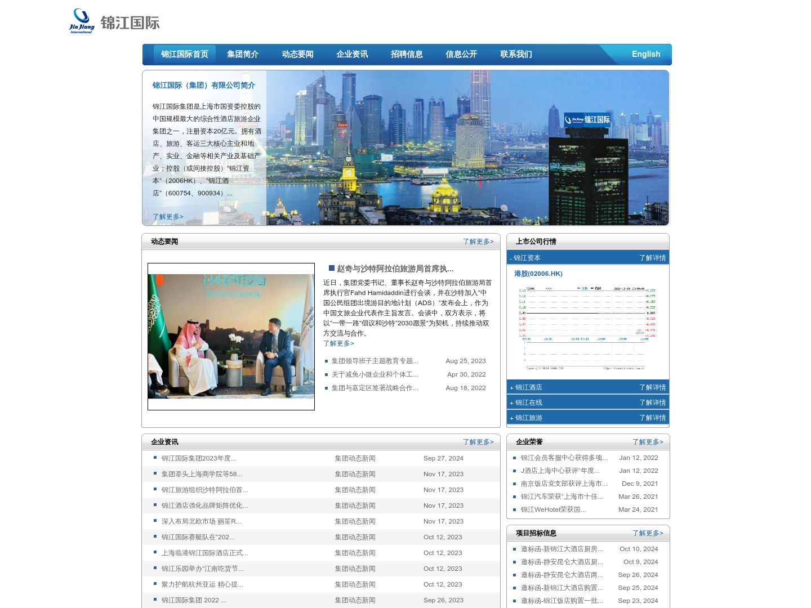This screenshot has width=811, height=608.
Task: Open article 上海临港锦江国际酒店正式...
Action: pos(204,553)
